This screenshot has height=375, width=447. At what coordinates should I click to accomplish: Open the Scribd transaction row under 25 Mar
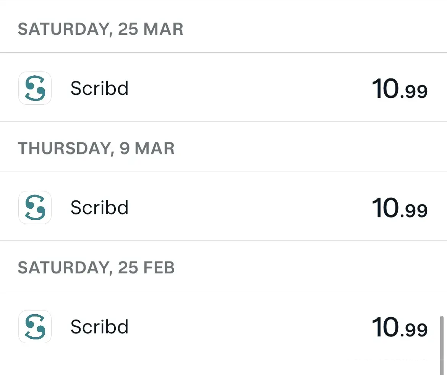[229, 88]
